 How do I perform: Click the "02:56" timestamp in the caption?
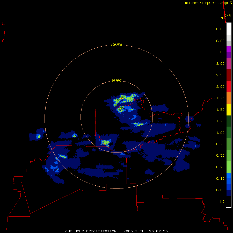click(x=162, y=231)
